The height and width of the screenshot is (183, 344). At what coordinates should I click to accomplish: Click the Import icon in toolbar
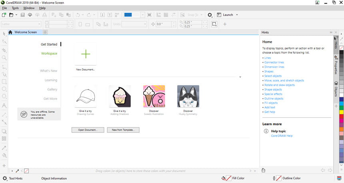tap(102, 15)
